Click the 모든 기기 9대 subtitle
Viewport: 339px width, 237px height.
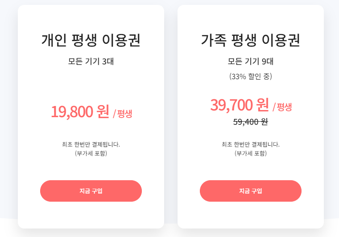coord(251,61)
